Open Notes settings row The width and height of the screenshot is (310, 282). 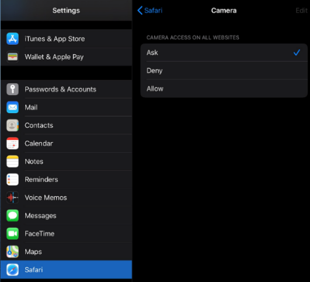[x=66, y=161]
